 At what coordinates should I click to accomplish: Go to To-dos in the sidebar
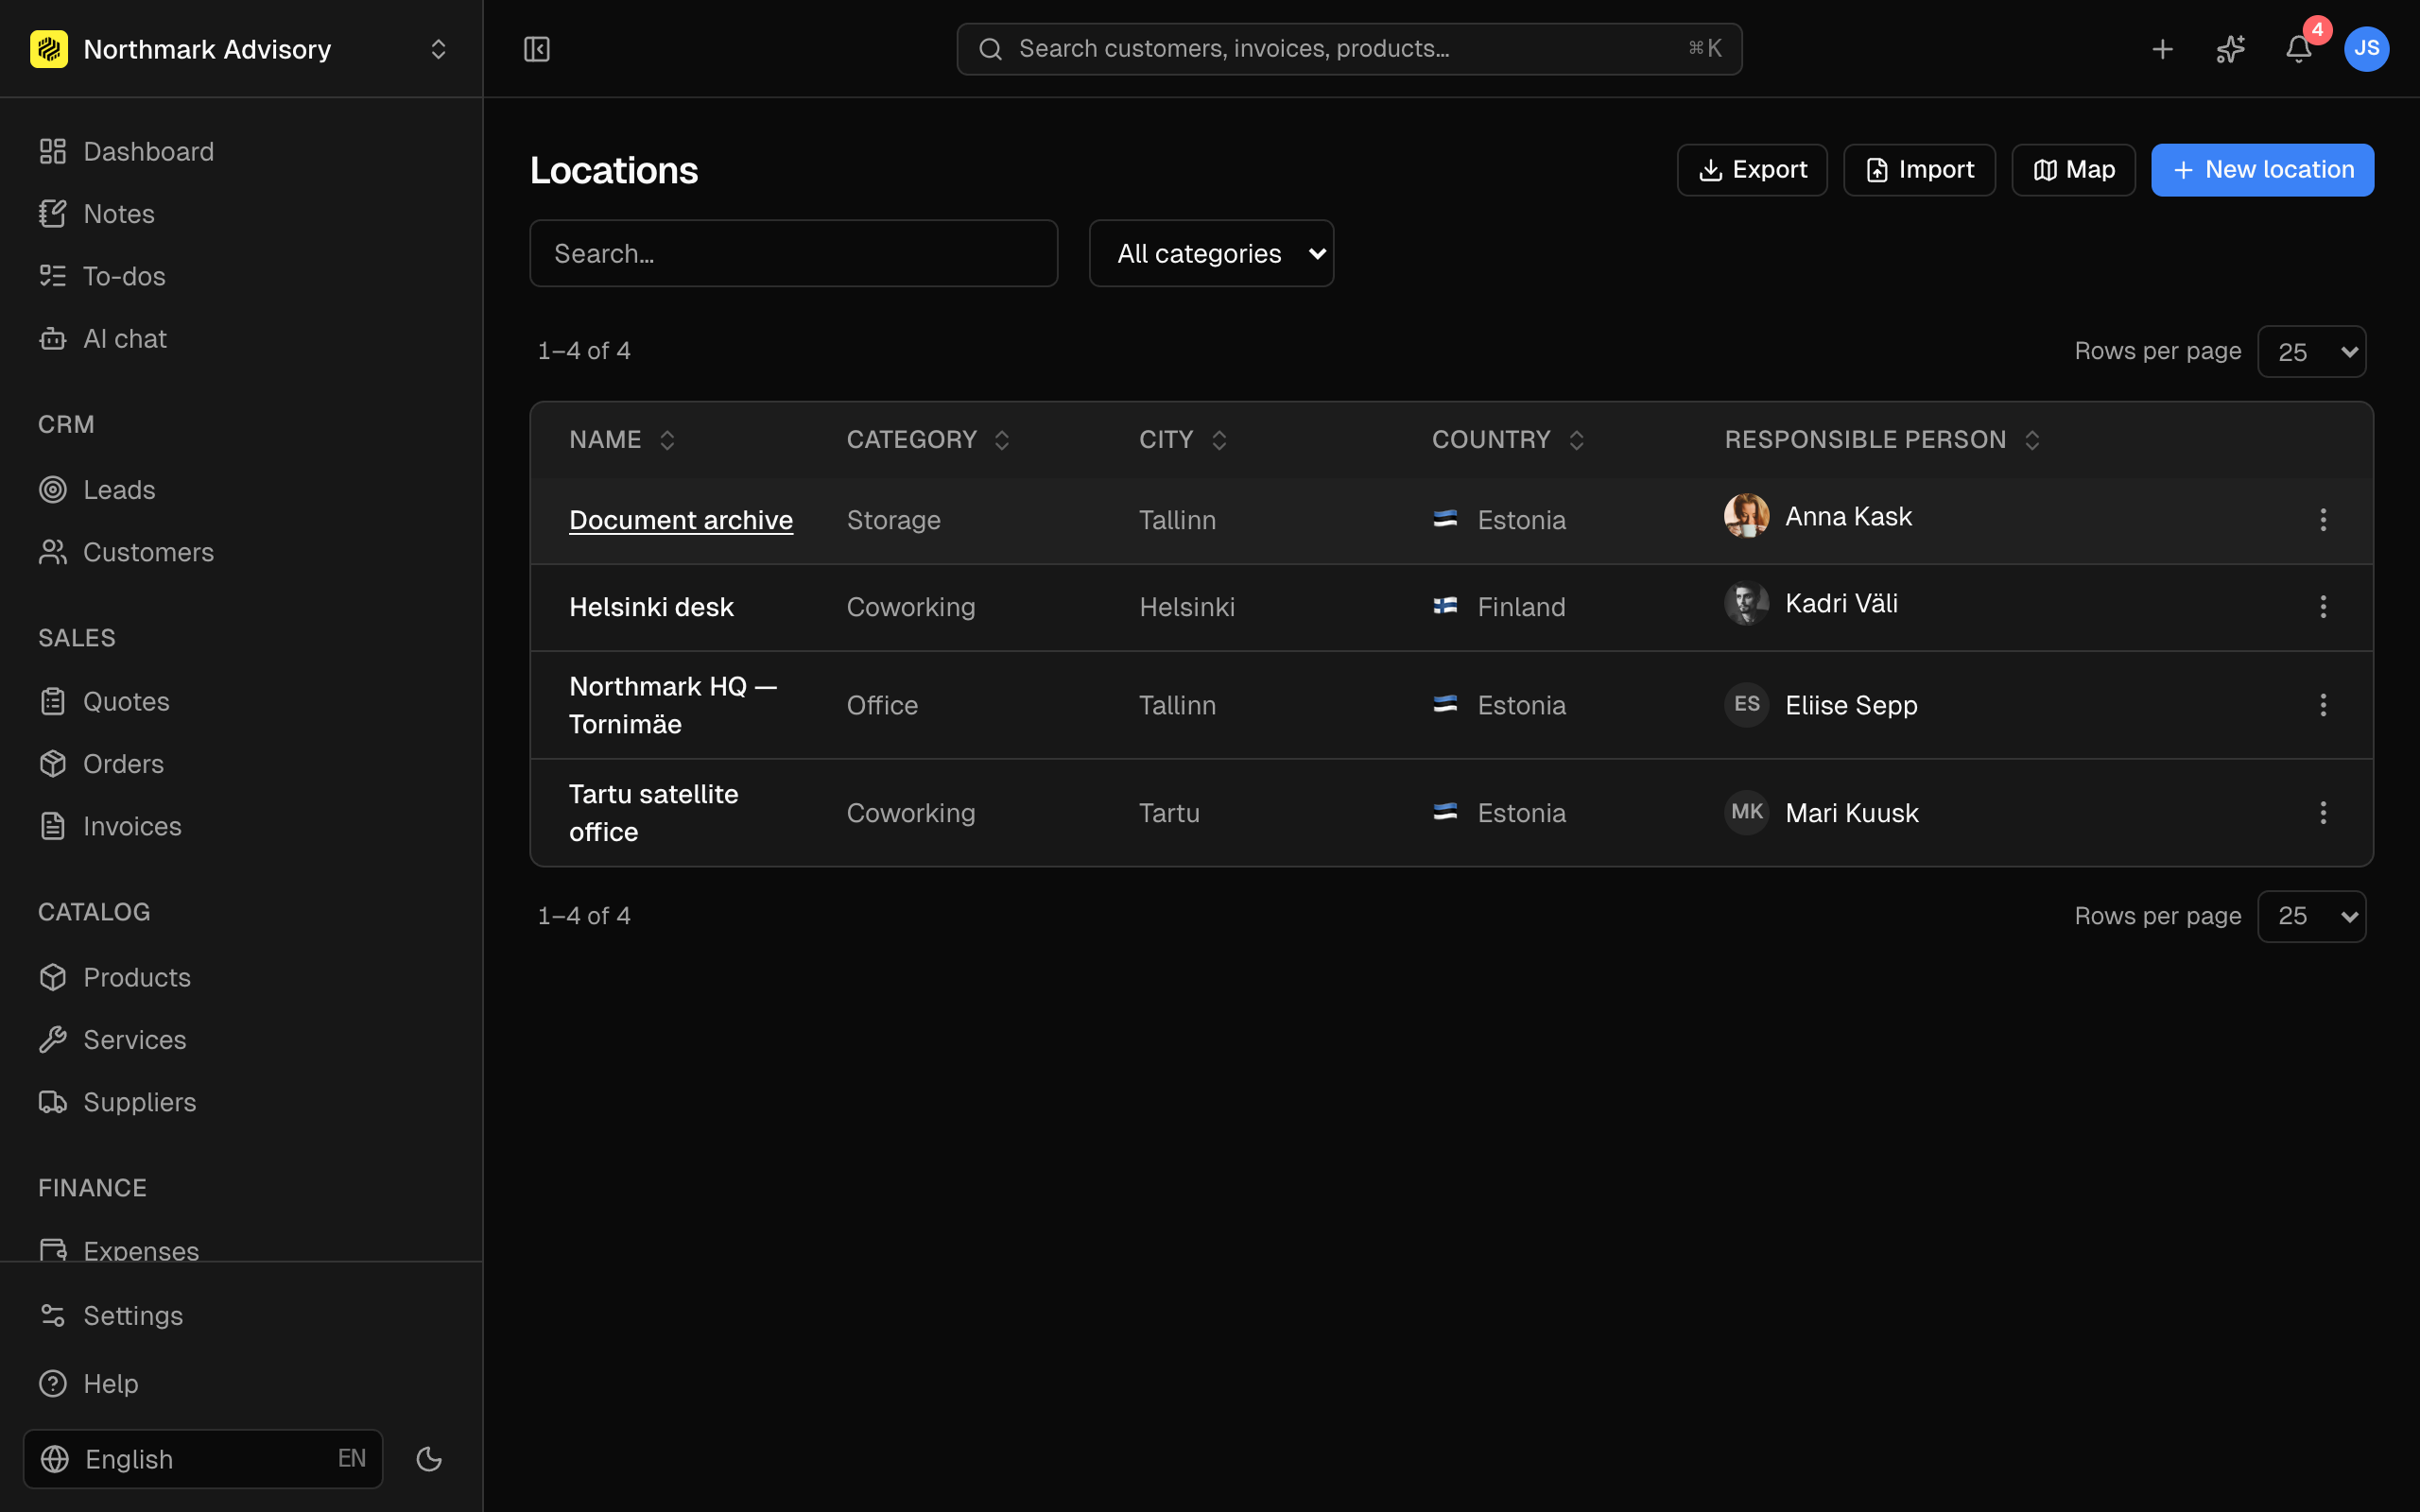(x=241, y=276)
